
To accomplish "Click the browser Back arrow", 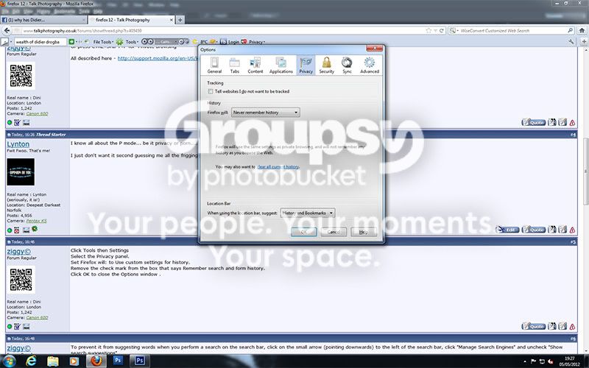I will click(7, 30).
